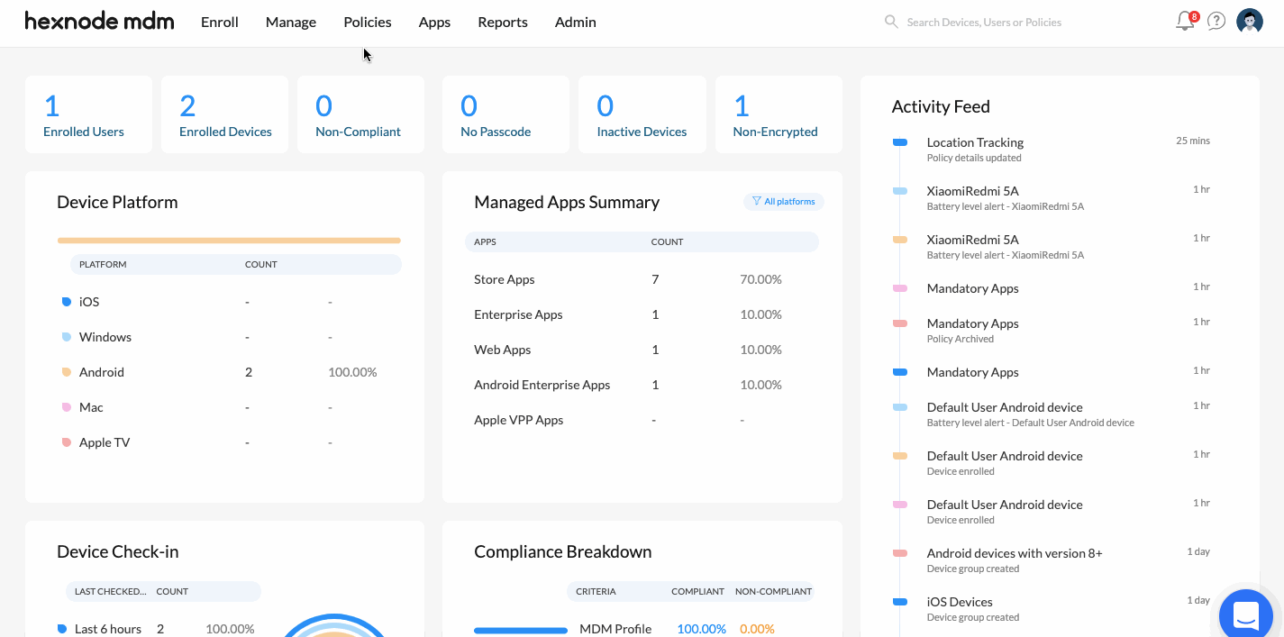Image resolution: width=1284 pixels, height=637 pixels.
Task: Click the PLATFORM column header
Action: pyautogui.click(x=103, y=265)
